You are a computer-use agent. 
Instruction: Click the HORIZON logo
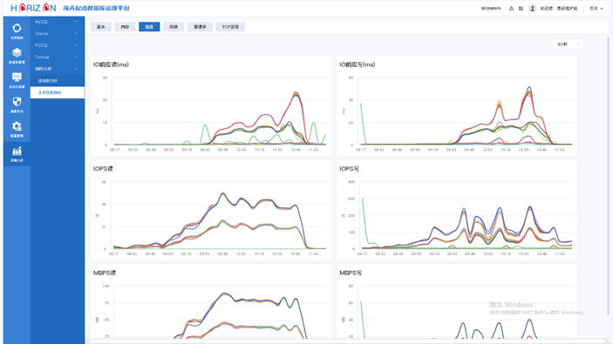point(33,8)
